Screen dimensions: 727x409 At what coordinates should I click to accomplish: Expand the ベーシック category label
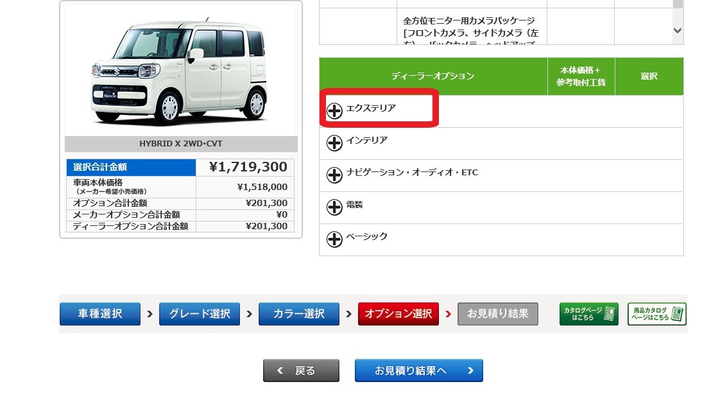(x=366, y=237)
